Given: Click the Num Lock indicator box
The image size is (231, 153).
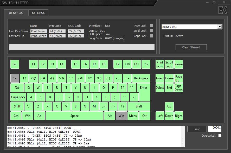Looking at the screenshot, I should (x=151, y=26).
